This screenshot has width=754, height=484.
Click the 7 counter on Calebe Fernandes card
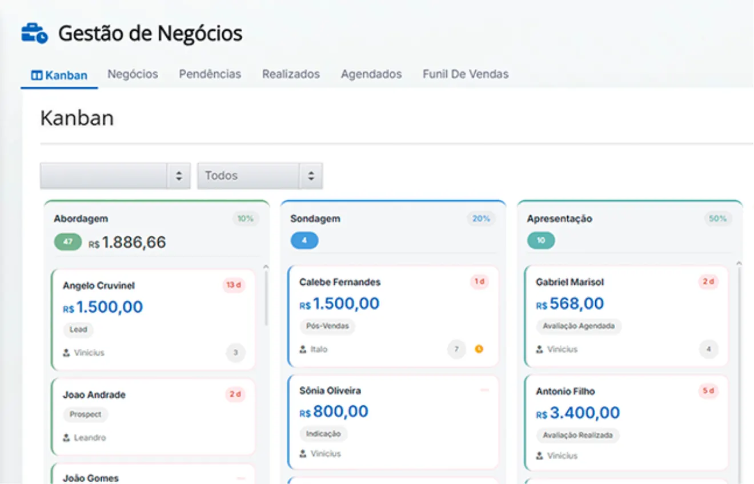click(x=456, y=349)
